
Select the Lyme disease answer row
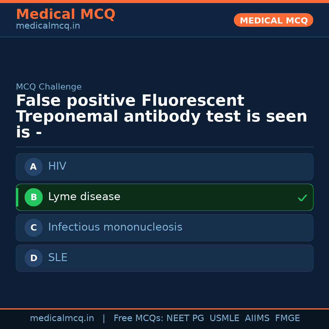(x=164, y=197)
